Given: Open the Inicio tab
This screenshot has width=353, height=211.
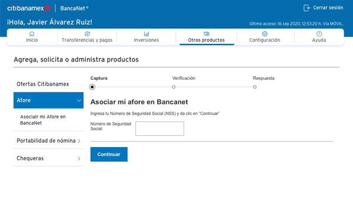Looking at the screenshot, I should click(32, 37).
